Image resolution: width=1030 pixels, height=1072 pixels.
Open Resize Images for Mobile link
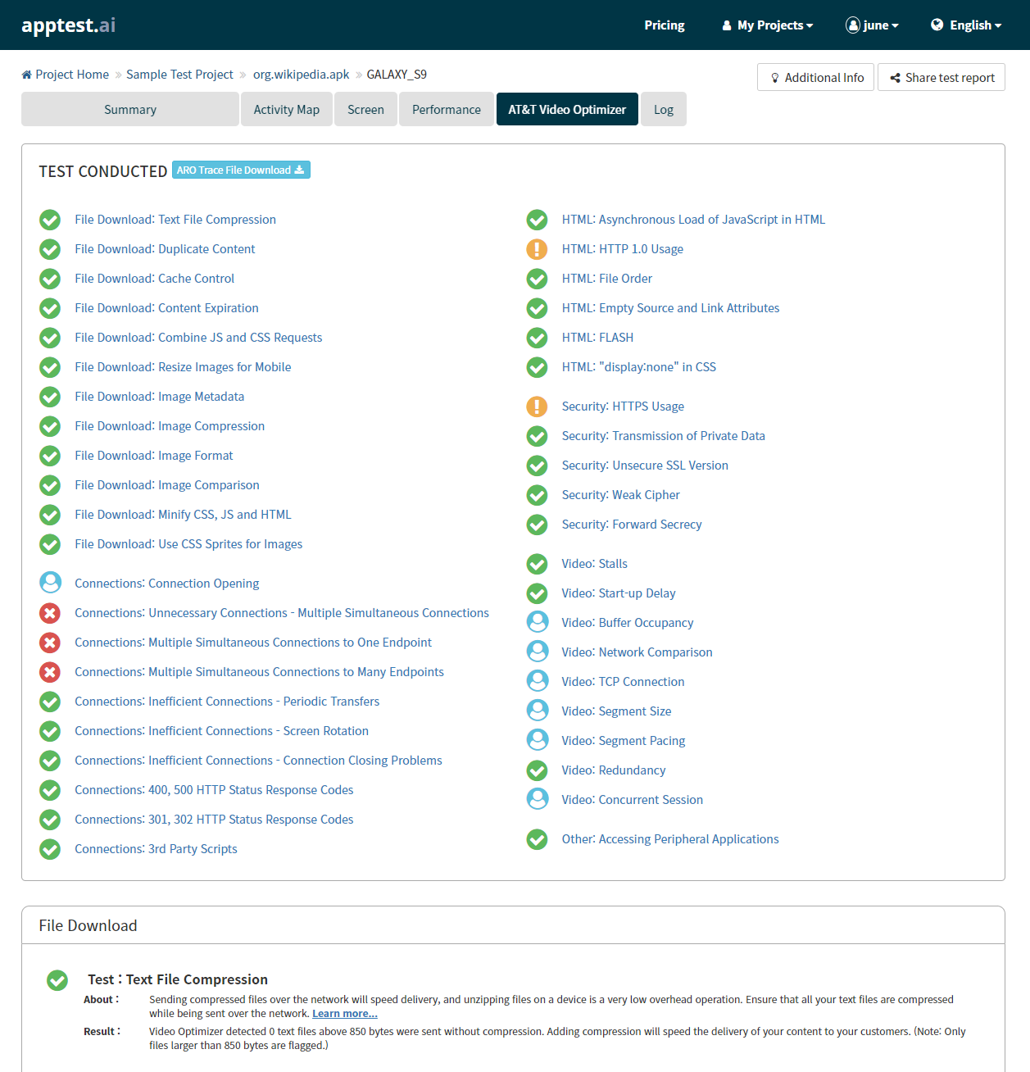click(x=183, y=367)
